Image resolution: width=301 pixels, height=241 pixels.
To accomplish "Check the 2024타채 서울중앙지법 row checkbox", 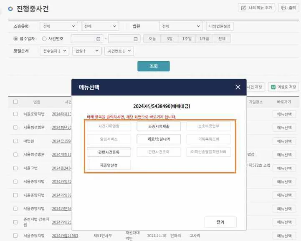I will click(x=15, y=114).
